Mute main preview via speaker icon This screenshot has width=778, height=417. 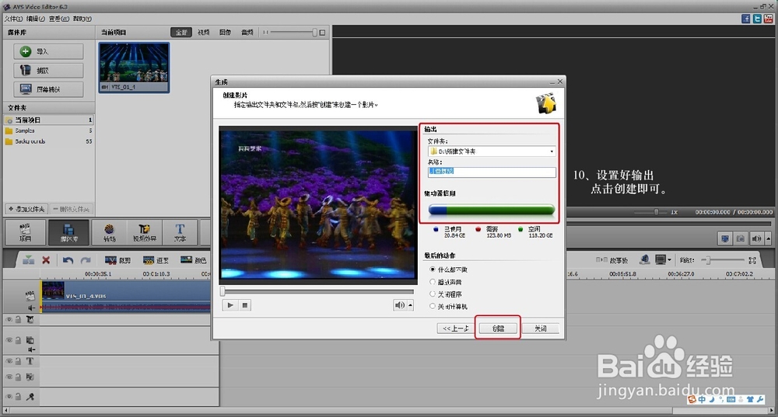[756, 238]
